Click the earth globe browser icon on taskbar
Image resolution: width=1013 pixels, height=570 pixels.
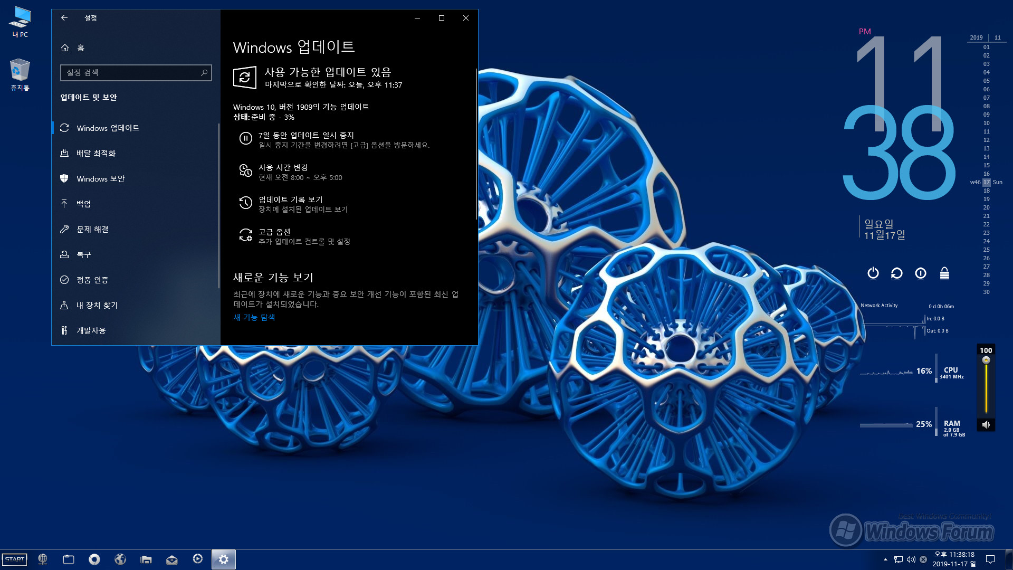120,559
